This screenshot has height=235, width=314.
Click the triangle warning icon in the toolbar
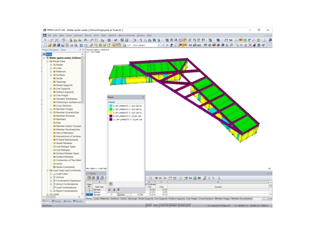(x=246, y=45)
